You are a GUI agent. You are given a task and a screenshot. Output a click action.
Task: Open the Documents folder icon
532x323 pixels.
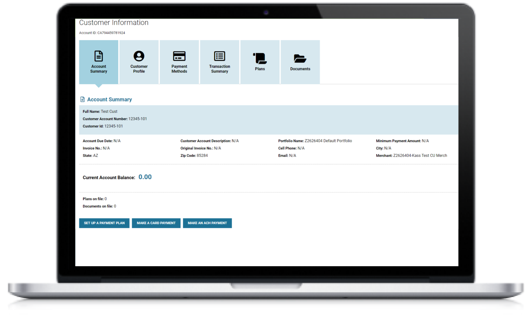click(x=300, y=58)
